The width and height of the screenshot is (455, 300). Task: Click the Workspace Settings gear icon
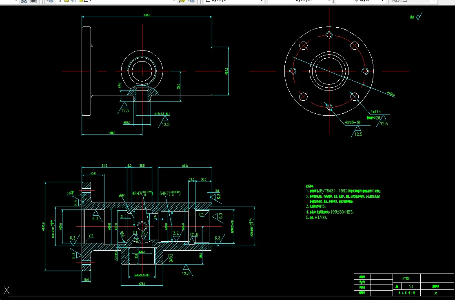tap(24, 1)
